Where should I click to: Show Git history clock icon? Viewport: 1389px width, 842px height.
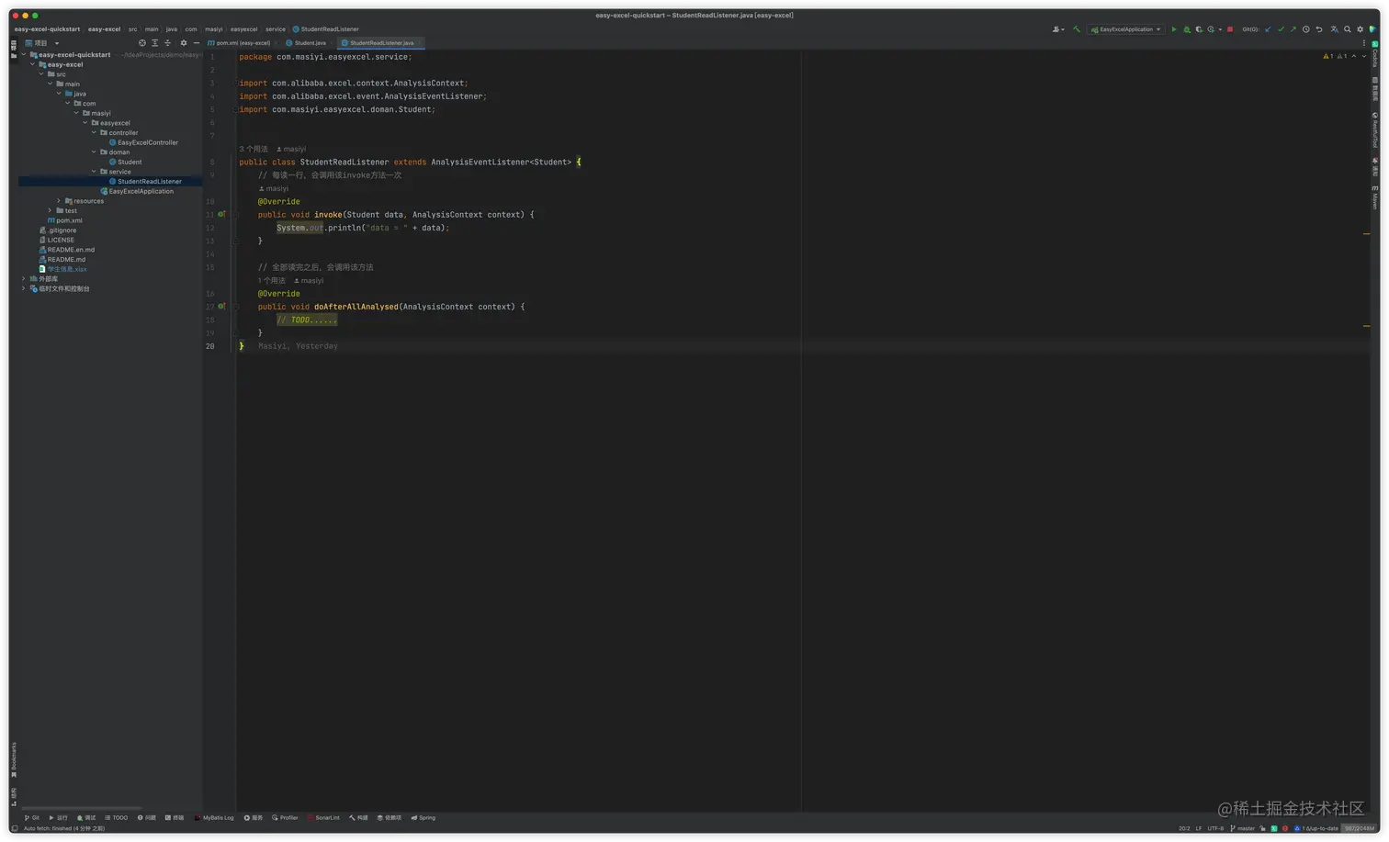1306,29
